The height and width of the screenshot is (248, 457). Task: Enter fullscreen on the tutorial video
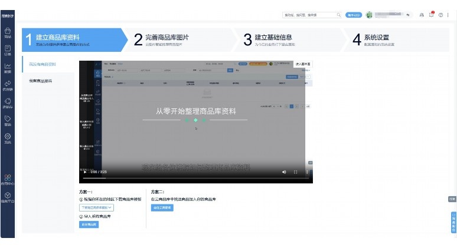point(295,172)
